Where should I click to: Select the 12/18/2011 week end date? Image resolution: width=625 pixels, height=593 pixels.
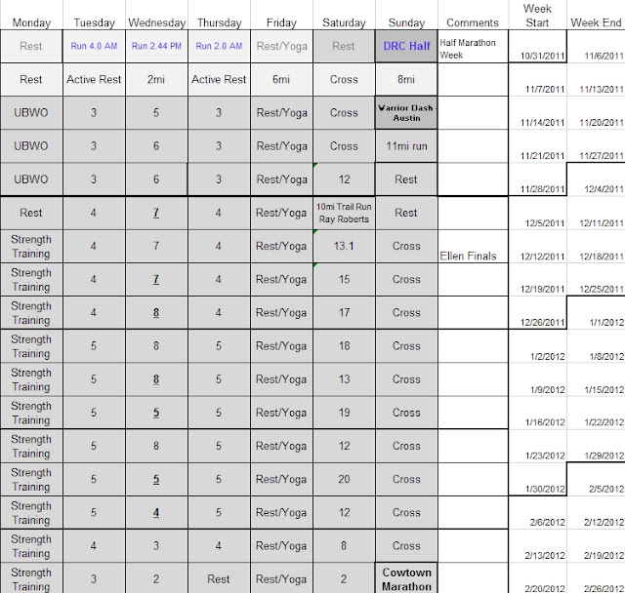[596, 246]
